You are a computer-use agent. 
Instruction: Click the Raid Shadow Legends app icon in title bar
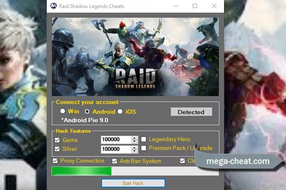click(54, 6)
